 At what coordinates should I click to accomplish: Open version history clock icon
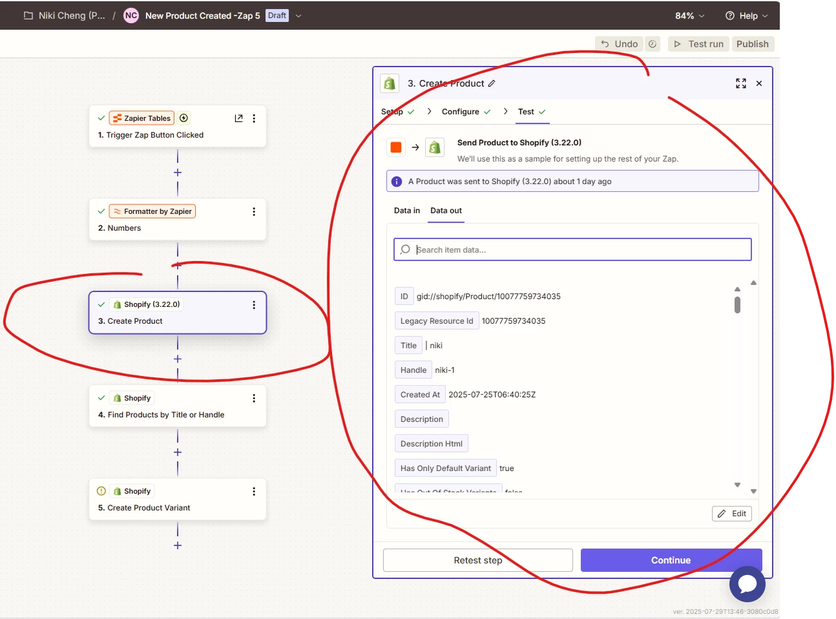(653, 44)
